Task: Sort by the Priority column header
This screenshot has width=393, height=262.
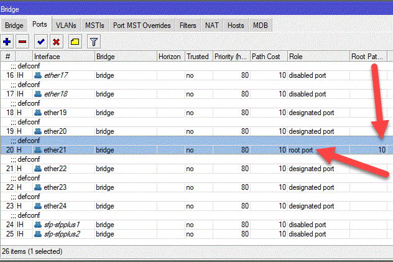Action: tap(231, 57)
